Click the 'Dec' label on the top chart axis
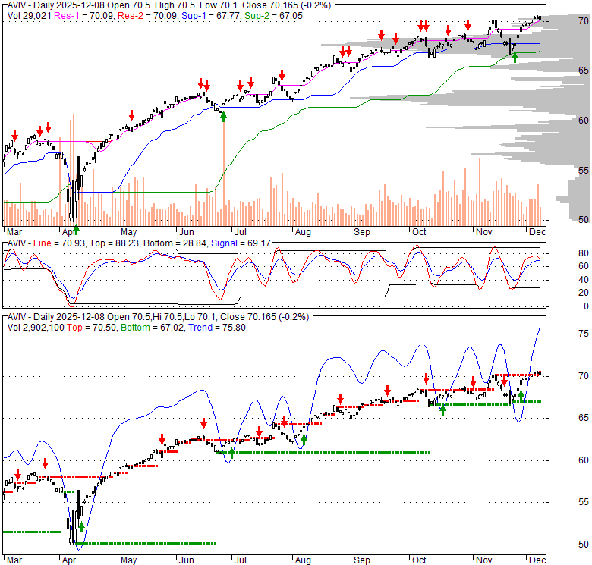Image resolution: width=592 pixels, height=565 pixels. pyautogui.click(x=537, y=231)
